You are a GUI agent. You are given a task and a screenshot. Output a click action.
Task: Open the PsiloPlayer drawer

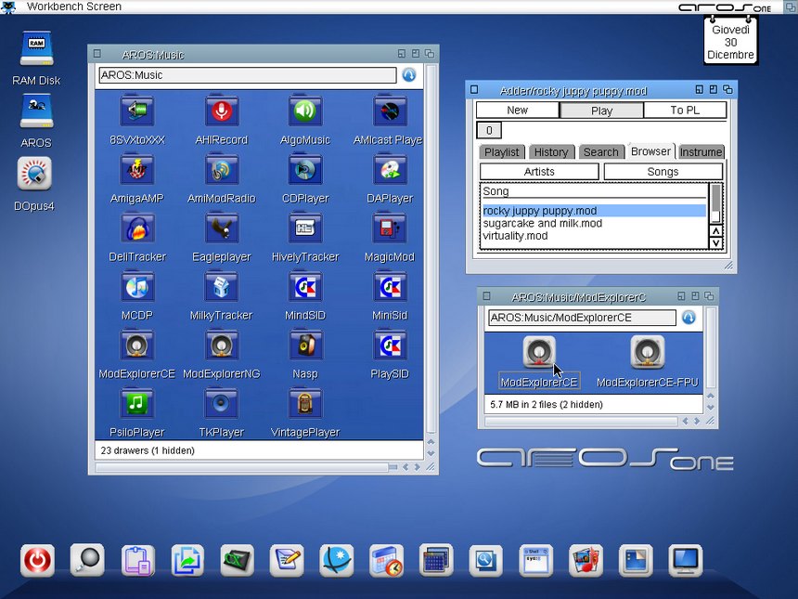coord(137,403)
